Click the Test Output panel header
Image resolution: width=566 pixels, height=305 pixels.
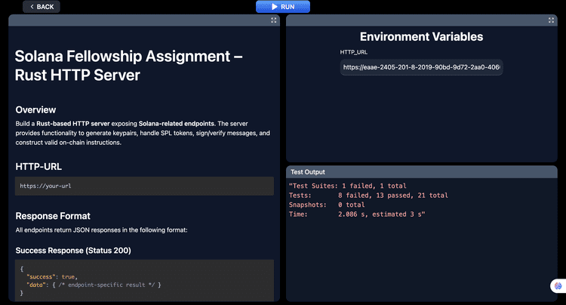(421, 171)
